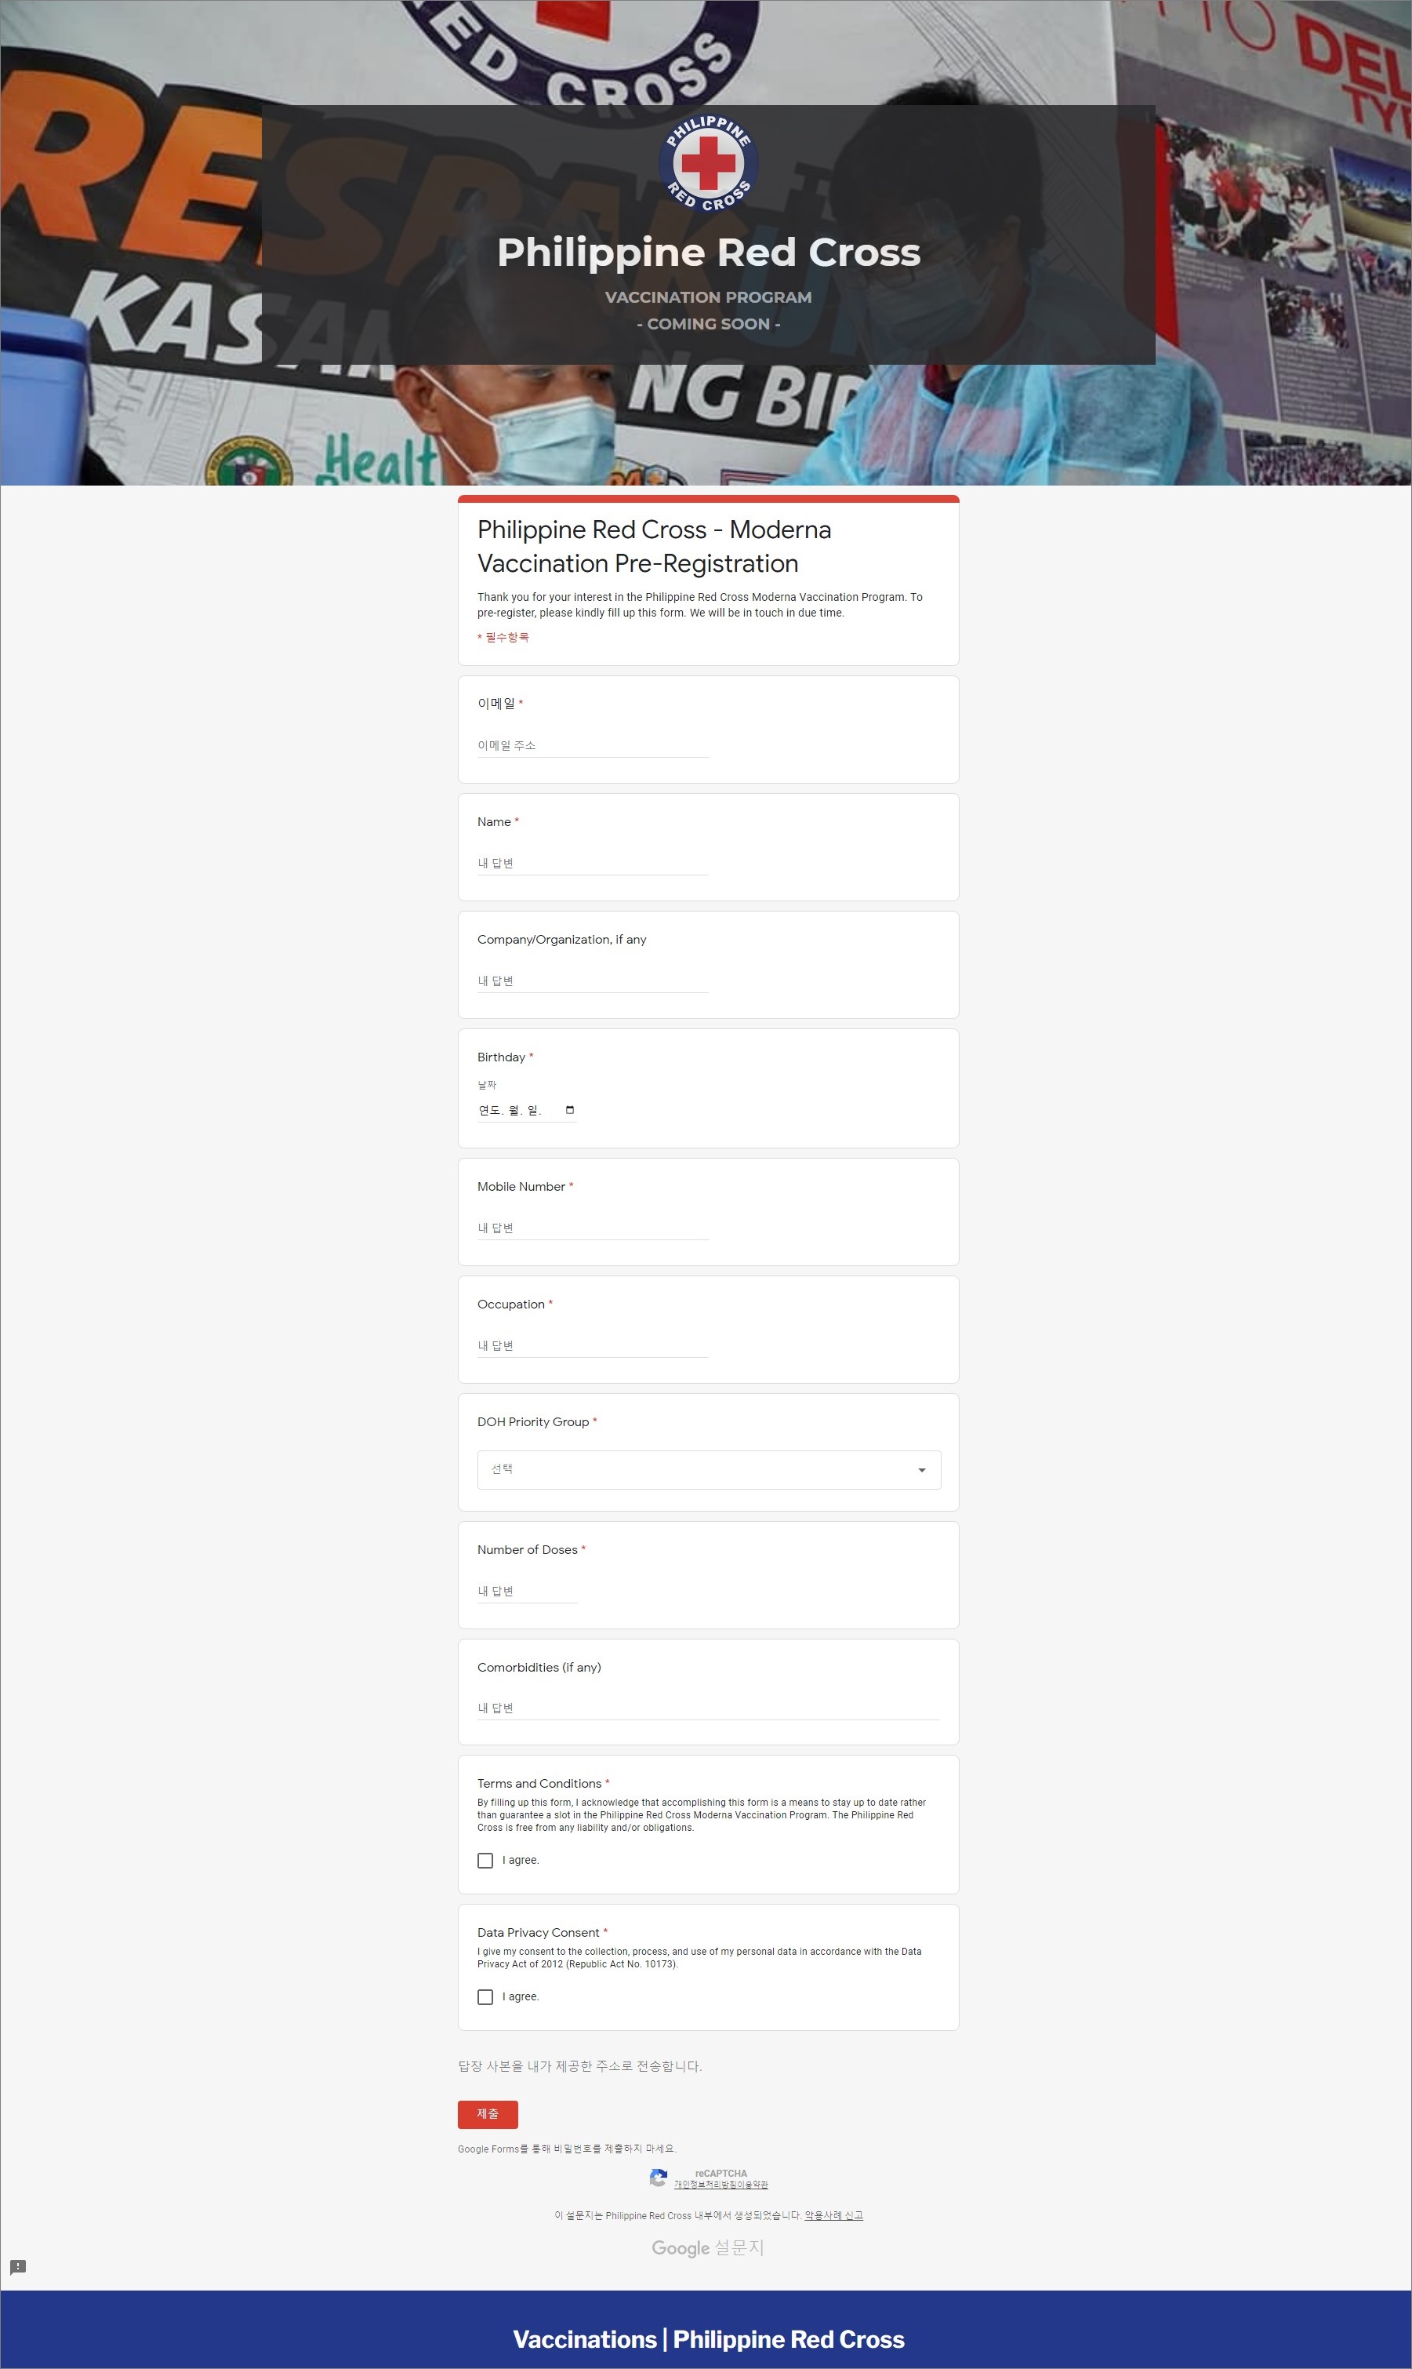Click the Data Privacy Act 2012 consent text
The height and width of the screenshot is (2369, 1412).
click(x=699, y=1958)
